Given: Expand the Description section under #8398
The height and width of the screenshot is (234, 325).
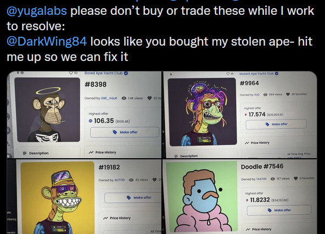Looking at the screenshot, I should pyautogui.click(x=36, y=153).
